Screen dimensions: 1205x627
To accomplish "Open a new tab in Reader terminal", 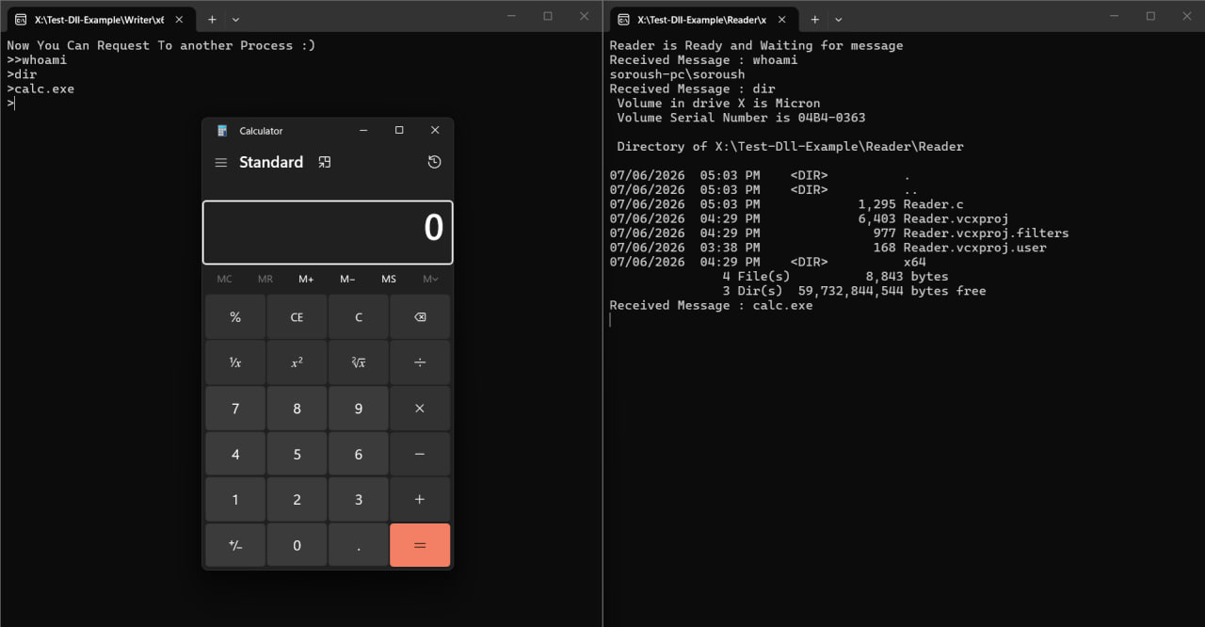I will (x=814, y=19).
